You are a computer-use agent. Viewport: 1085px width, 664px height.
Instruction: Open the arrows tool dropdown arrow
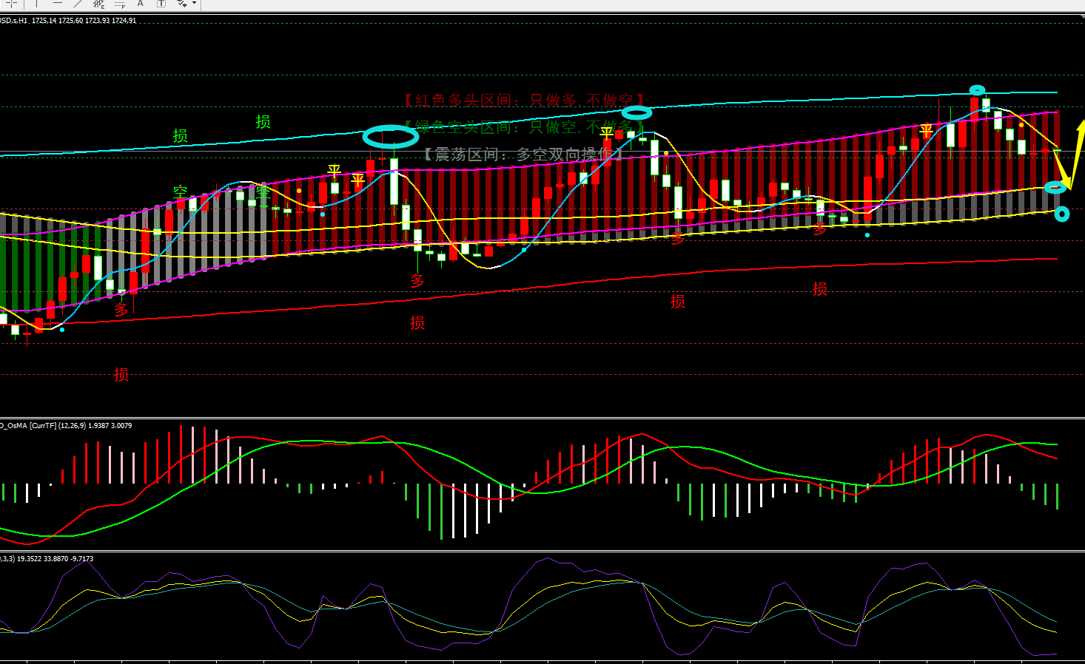click(x=194, y=4)
